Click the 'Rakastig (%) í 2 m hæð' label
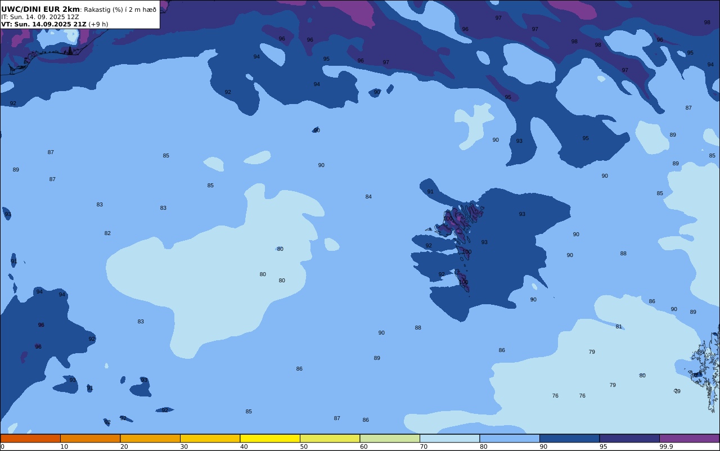Image resolution: width=720 pixels, height=451 pixels. click(x=120, y=10)
